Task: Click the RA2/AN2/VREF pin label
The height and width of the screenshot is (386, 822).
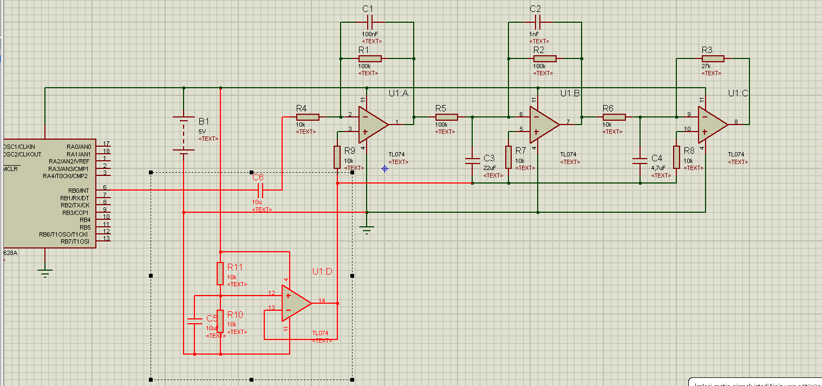Action: (69, 161)
